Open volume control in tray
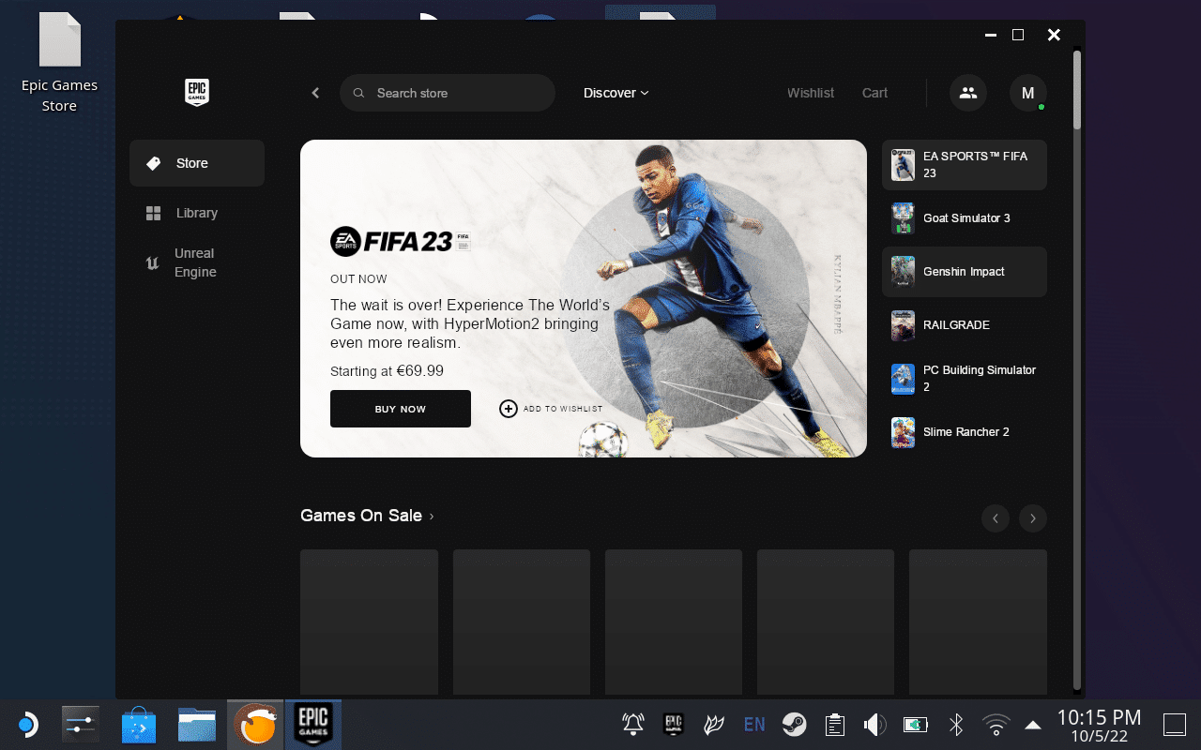 pyautogui.click(x=874, y=724)
